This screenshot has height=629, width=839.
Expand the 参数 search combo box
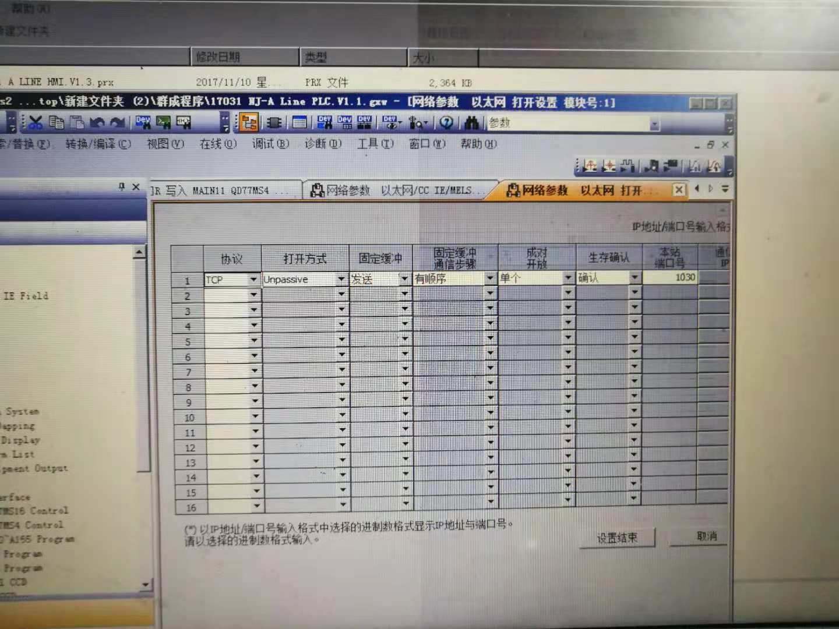[654, 125]
